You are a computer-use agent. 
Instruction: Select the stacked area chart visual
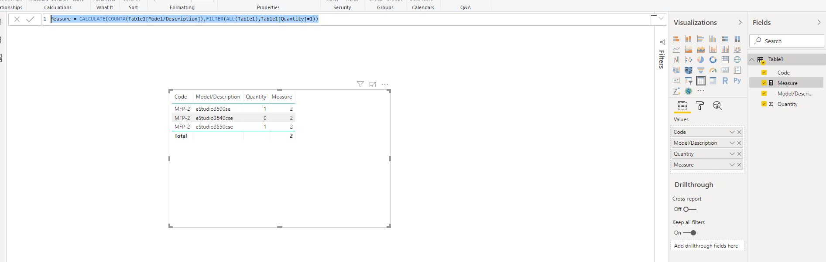[x=701, y=49]
